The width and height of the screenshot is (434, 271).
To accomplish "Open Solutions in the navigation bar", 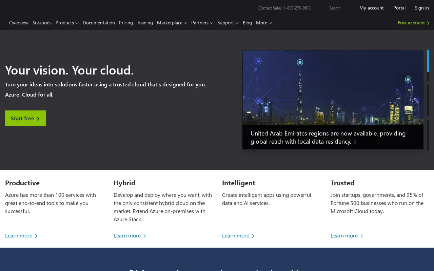I will (42, 23).
